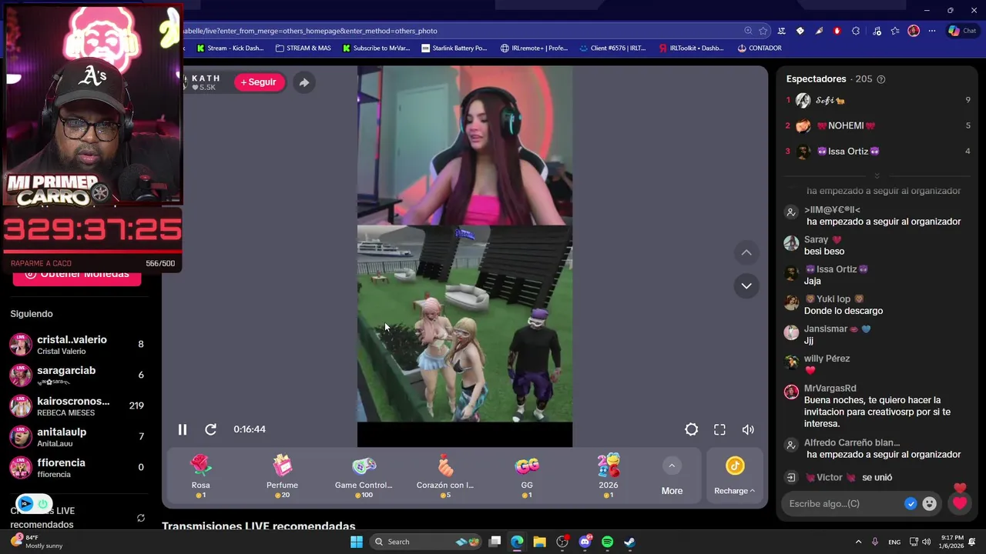Open cristal..valerio's live stream

click(x=77, y=345)
